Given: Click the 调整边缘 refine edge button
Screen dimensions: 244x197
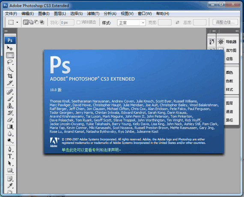Looking at the screenshot, I should [x=225, y=22].
